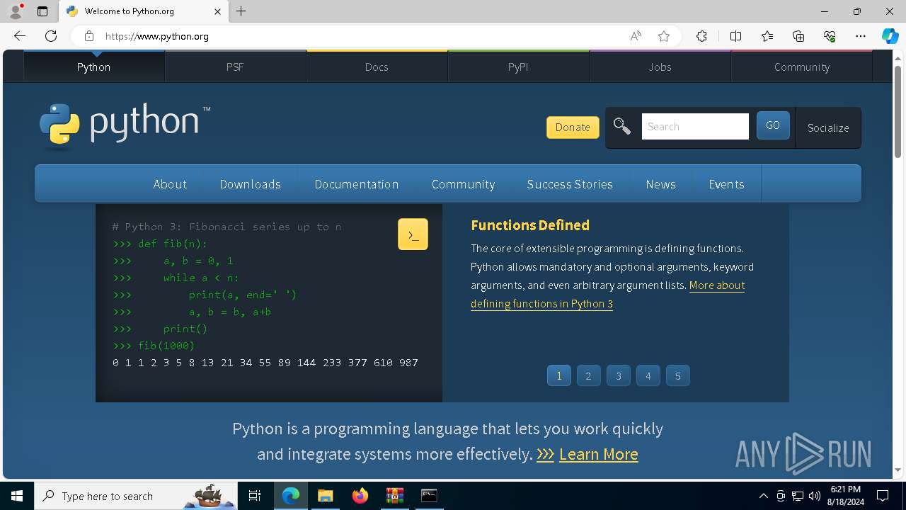906x510 pixels.
Task: Open Copilot sidebar icon
Action: (x=890, y=36)
